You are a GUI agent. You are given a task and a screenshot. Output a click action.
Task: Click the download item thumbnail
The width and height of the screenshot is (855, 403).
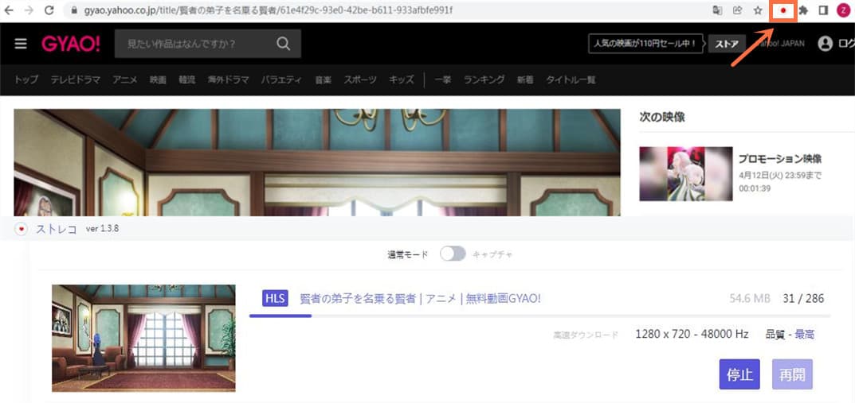(x=143, y=339)
